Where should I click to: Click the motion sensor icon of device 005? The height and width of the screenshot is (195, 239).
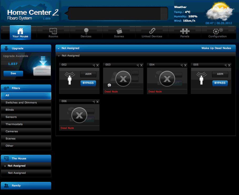pos(201,78)
